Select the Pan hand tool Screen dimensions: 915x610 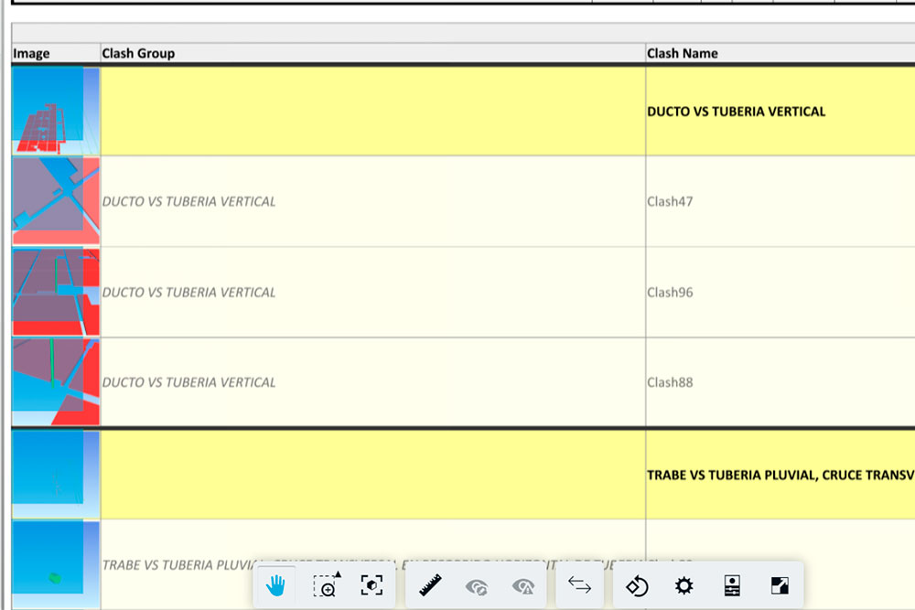click(275, 586)
